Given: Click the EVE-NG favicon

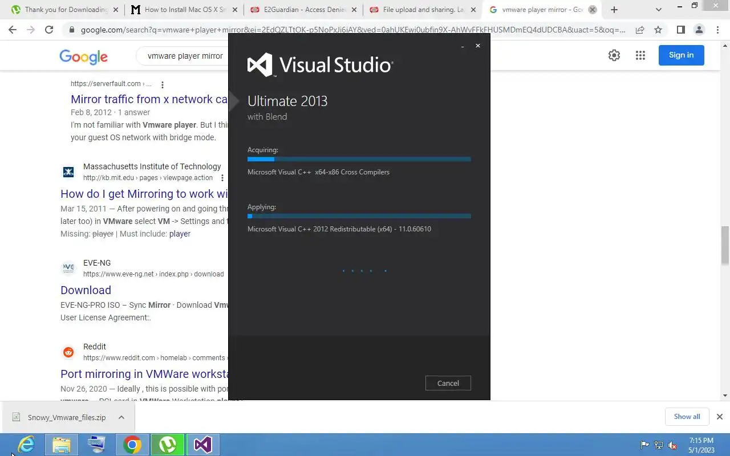Looking at the screenshot, I should coord(68,268).
